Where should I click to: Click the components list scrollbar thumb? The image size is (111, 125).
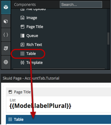[108, 38]
